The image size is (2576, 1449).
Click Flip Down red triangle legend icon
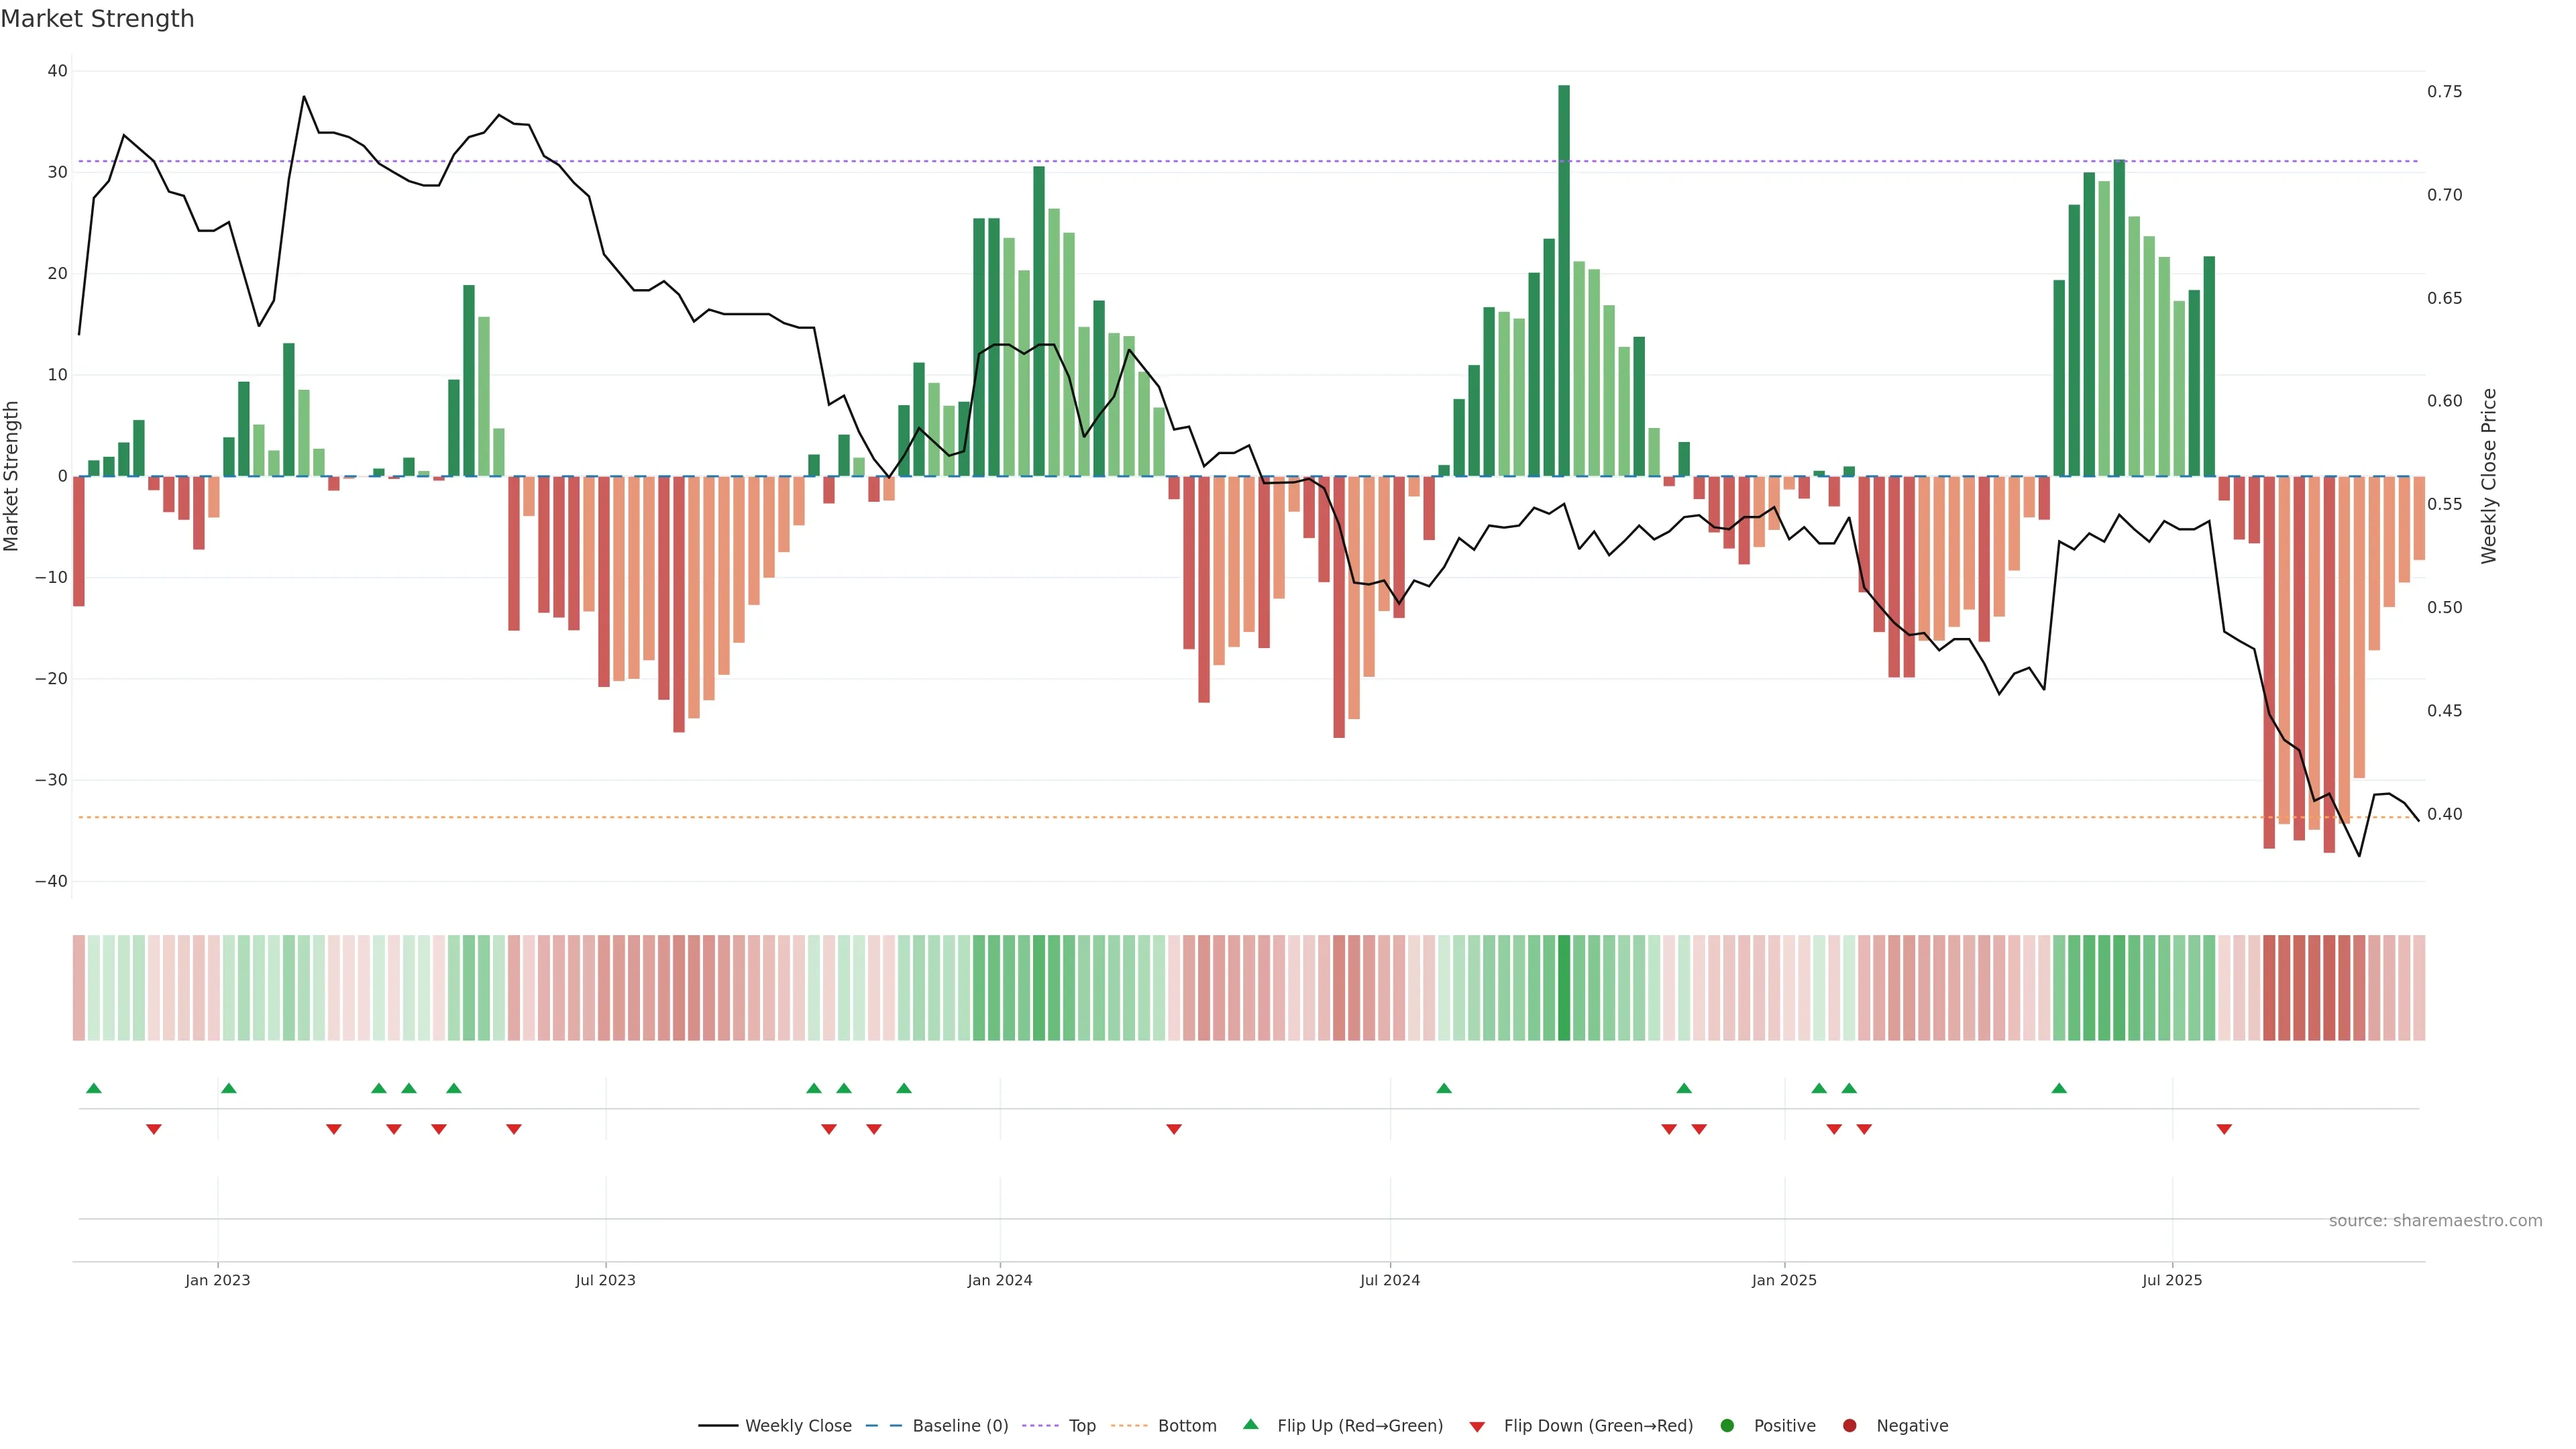point(1476,1427)
